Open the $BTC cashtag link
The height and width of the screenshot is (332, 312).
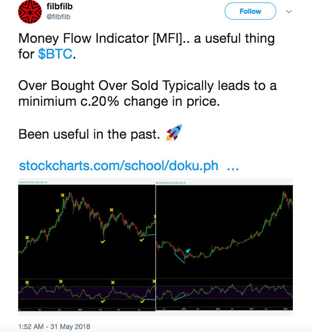point(55,54)
